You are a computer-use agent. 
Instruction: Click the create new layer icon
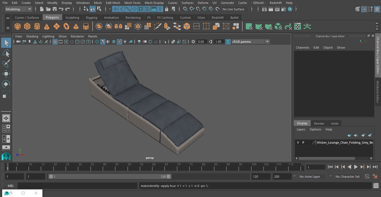pos(363,135)
